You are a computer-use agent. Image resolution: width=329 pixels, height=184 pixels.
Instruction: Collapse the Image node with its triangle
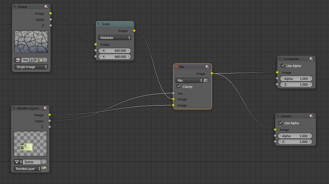pyautogui.click(x=15, y=7)
